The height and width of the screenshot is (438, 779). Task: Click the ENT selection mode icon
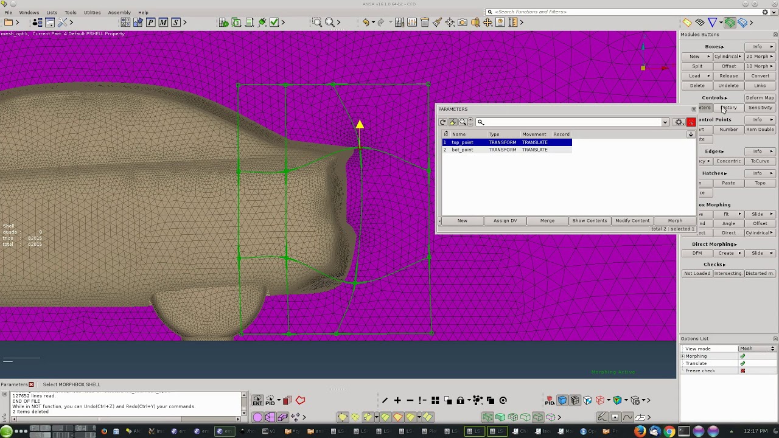coord(257,400)
